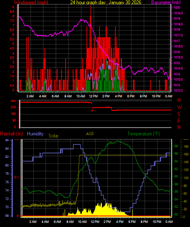This screenshot has height=227, width=190.
Task: Click the 66 temperature axis value
Action: click(x=176, y=153)
